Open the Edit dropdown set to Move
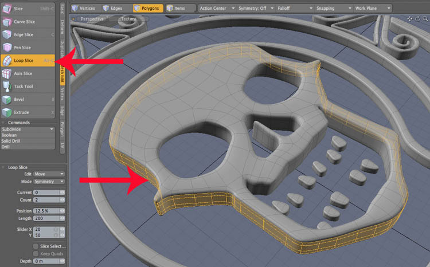Screen dimensions: 430x267 (x=49, y=174)
